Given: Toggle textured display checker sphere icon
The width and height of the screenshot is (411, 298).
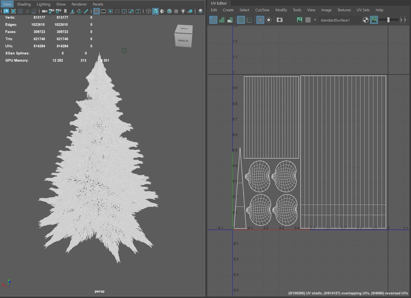Looking at the screenshot, I should 176,11.
